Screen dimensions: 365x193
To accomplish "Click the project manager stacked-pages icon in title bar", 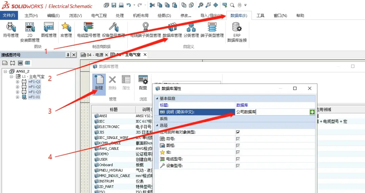I will 106,5.
